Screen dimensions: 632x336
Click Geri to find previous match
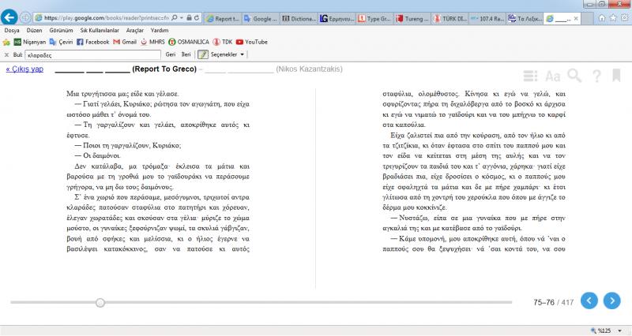pyautogui.click(x=171, y=54)
